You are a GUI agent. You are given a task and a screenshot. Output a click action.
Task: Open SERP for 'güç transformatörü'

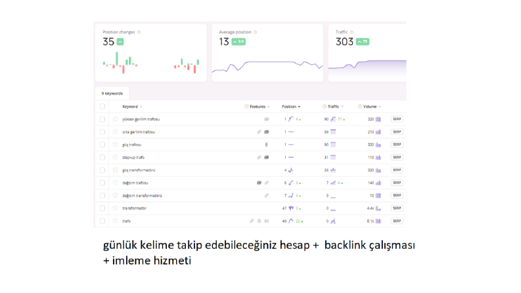397,170
